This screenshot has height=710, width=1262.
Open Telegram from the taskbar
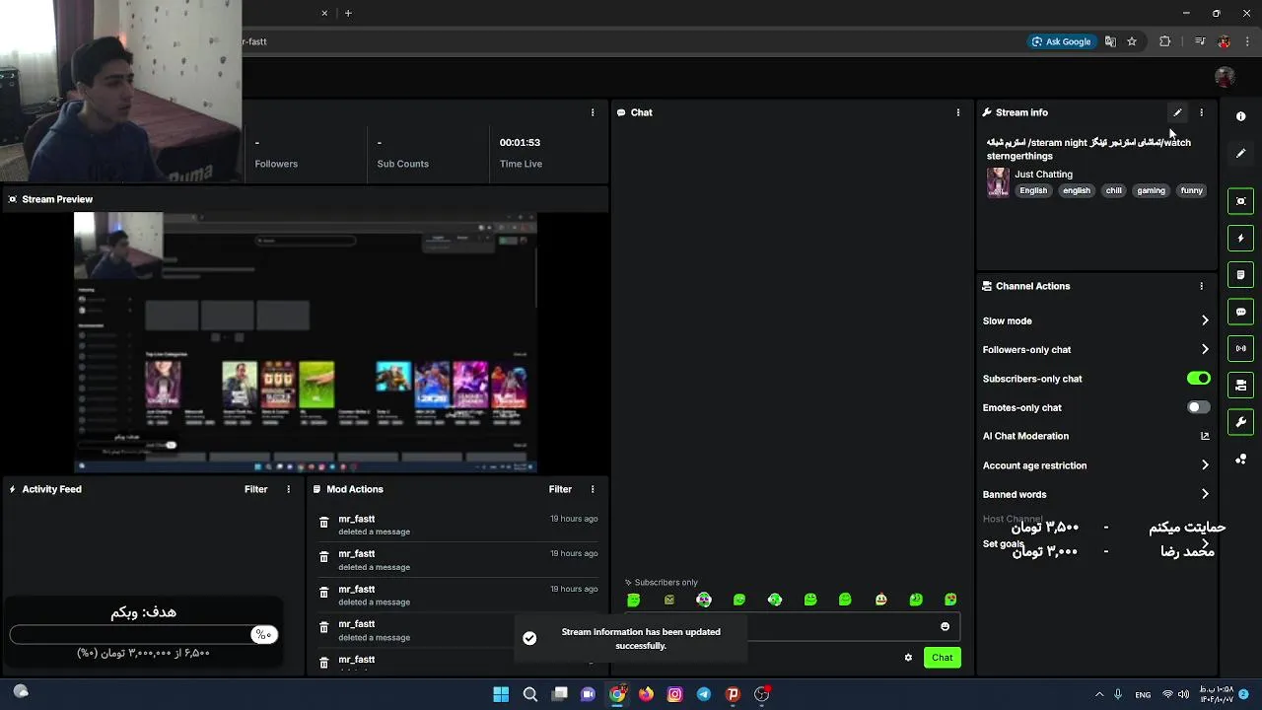coord(704,694)
